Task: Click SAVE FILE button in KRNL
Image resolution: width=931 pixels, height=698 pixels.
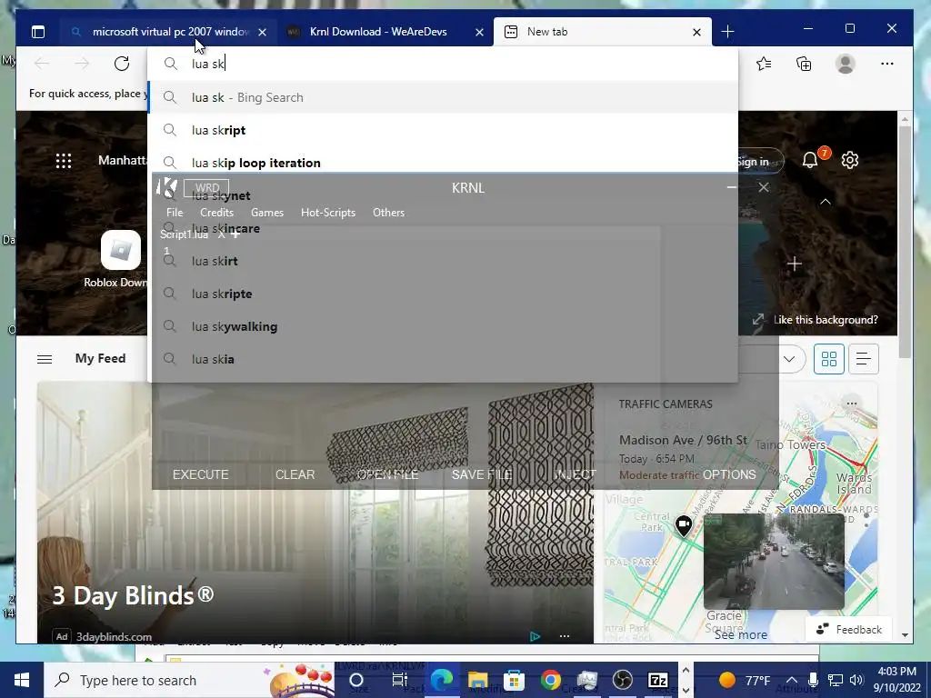Action: coord(482,474)
